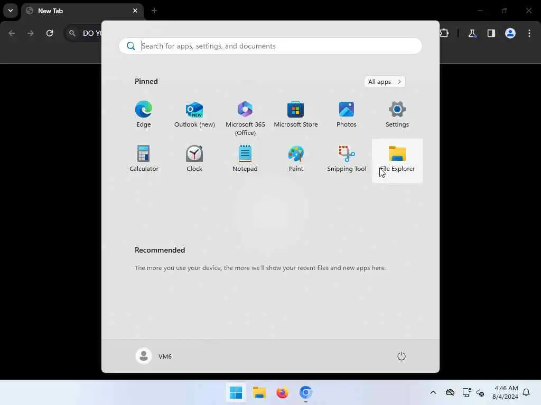Image resolution: width=541 pixels, height=405 pixels.
Task: Open the Settings pinned app
Action: click(x=397, y=114)
